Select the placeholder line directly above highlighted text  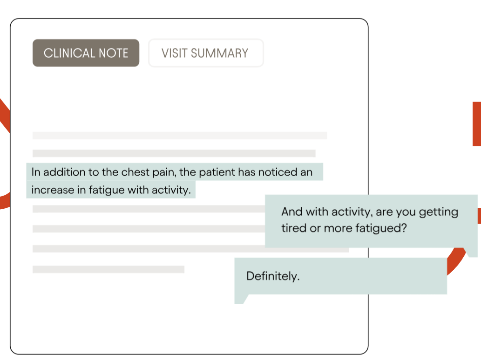tap(174, 153)
